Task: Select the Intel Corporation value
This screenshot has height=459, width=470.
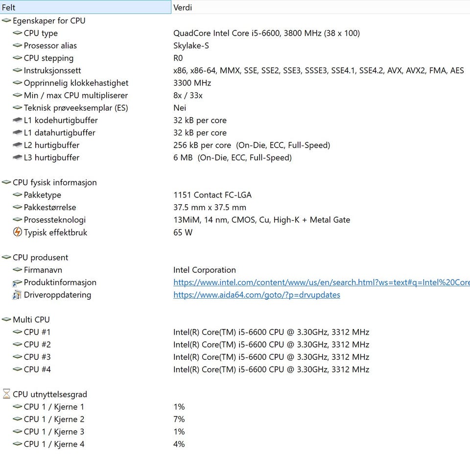Action: [205, 270]
